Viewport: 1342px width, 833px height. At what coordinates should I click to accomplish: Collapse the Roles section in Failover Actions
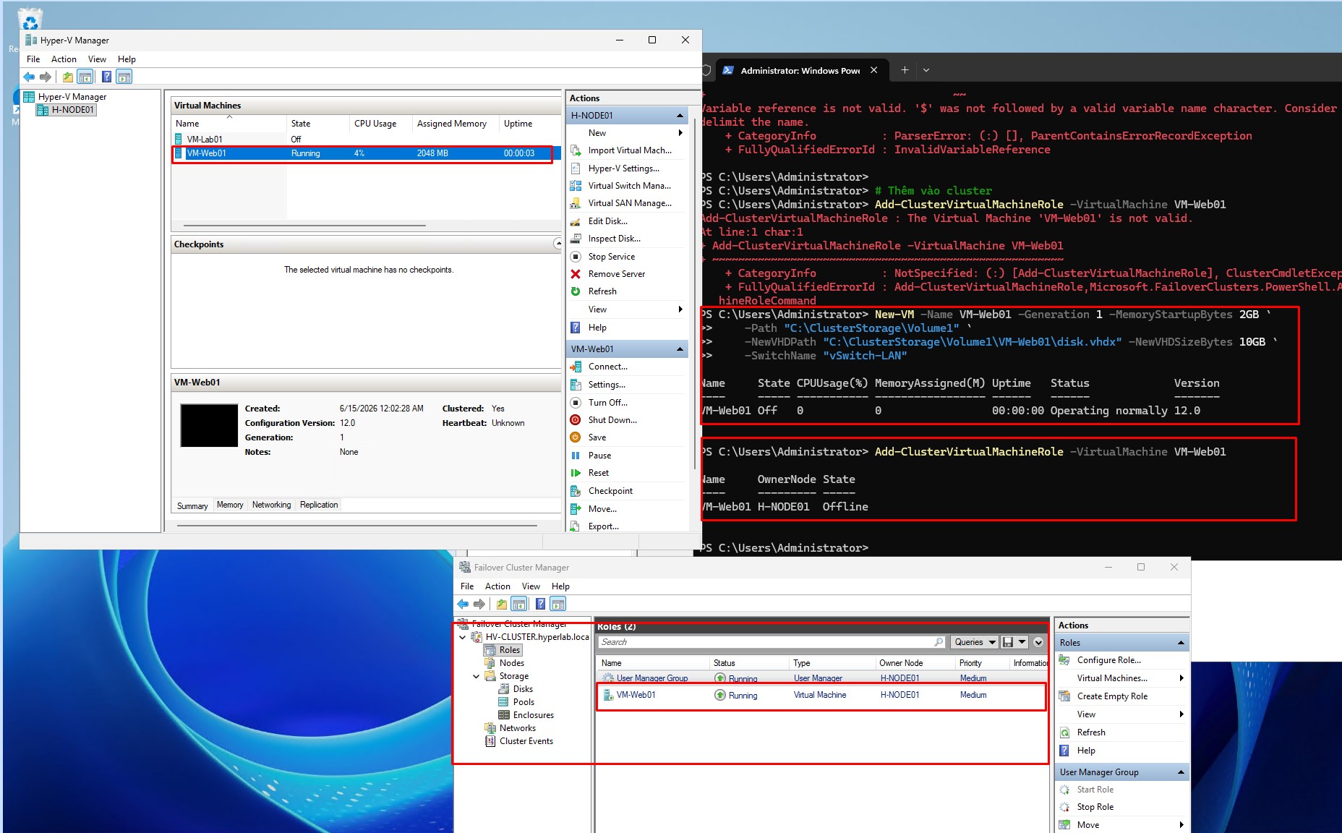tap(1181, 643)
